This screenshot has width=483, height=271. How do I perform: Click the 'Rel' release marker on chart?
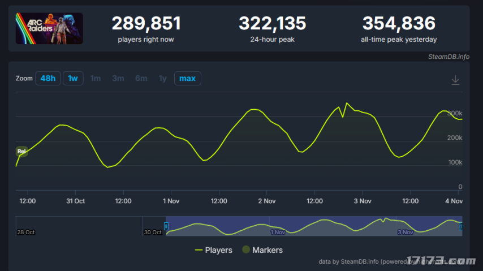22,151
